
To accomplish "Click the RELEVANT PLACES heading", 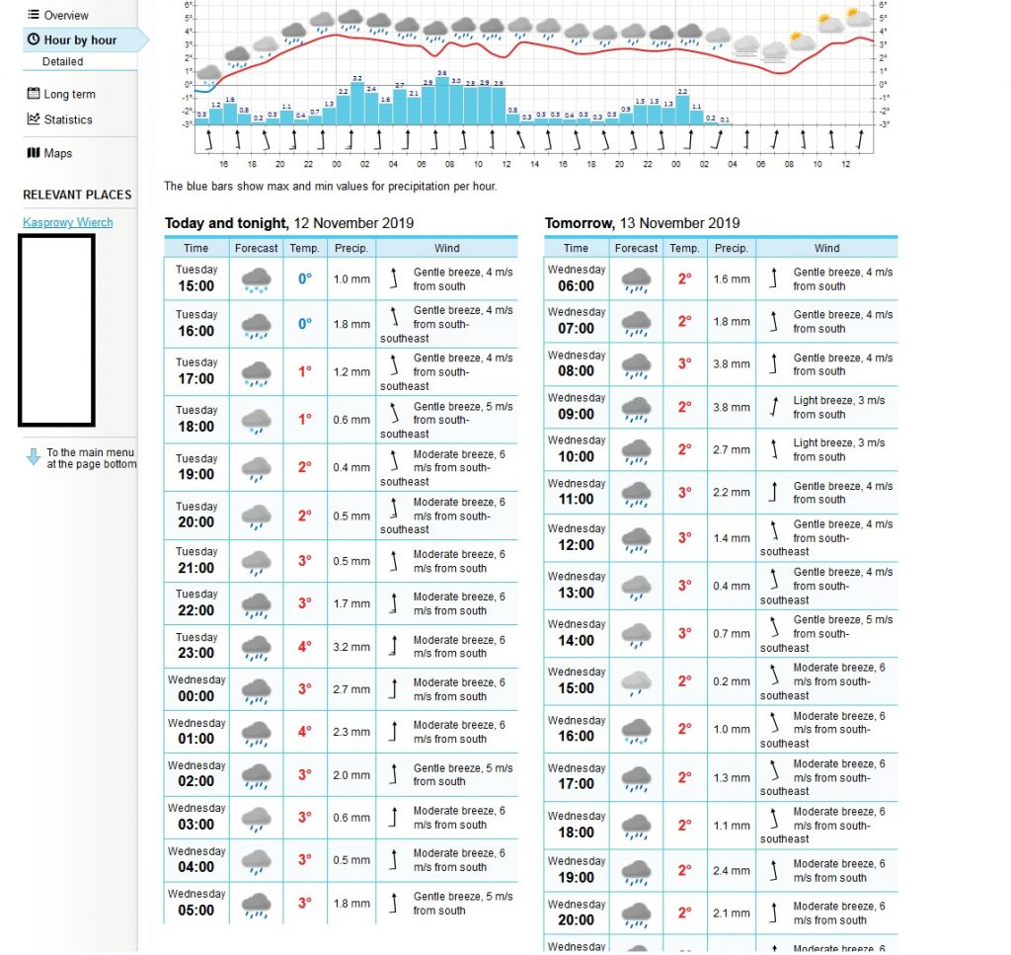I will click(77, 195).
